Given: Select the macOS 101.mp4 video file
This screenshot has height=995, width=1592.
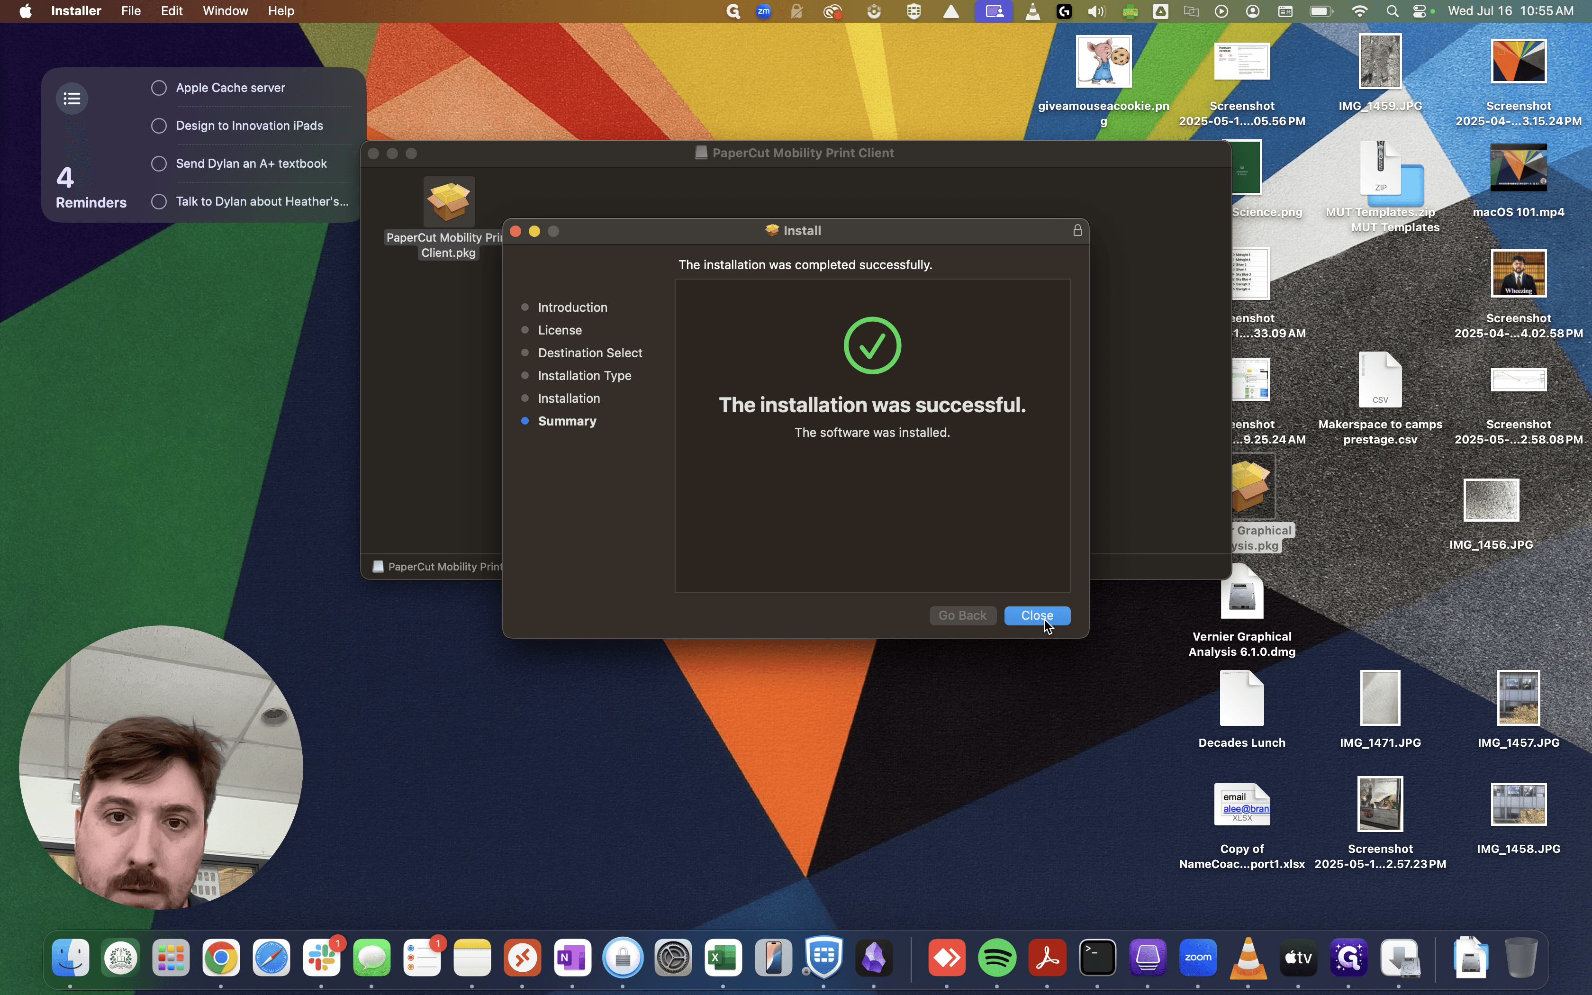Looking at the screenshot, I should tap(1518, 168).
